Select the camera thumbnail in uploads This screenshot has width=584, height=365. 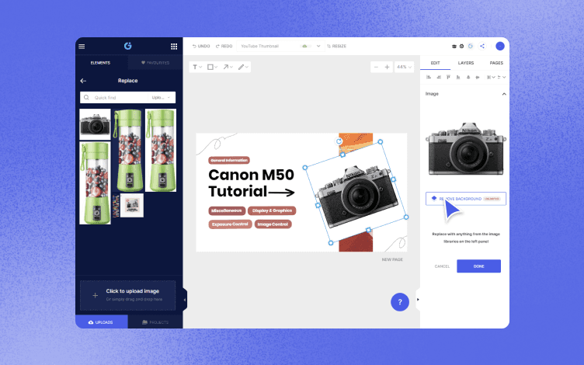[95, 124]
